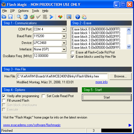Open the Tools menu
134x134 pixels.
pos(35,11)
